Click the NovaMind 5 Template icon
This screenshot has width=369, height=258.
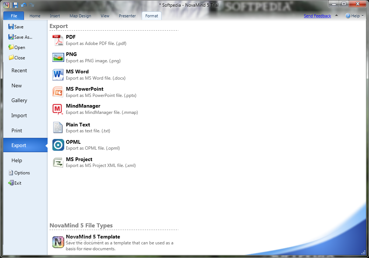coord(58,242)
